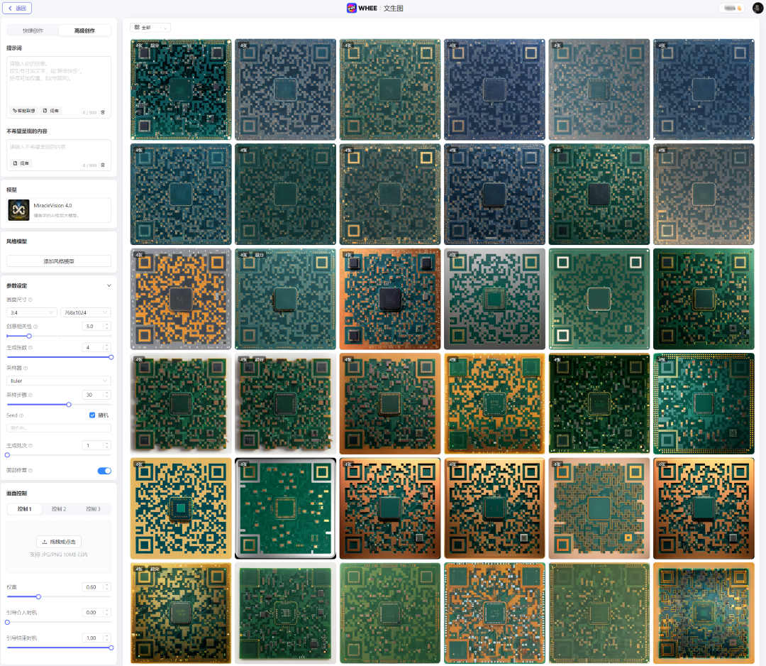Show help for 创意相关性
The height and width of the screenshot is (666, 766).
35,326
